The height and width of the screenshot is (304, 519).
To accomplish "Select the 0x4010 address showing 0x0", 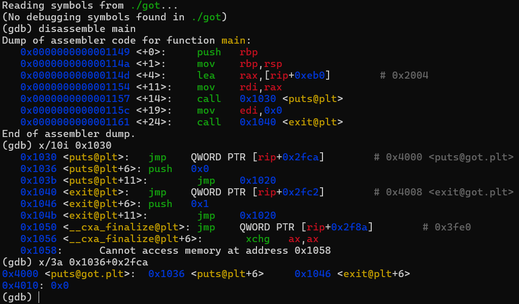I will tap(20, 285).
